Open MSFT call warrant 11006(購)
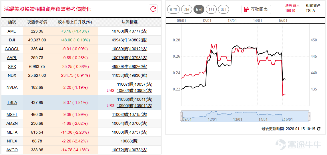 (121, 114)
